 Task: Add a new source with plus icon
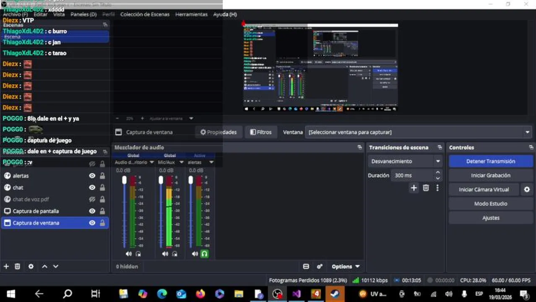click(6, 266)
